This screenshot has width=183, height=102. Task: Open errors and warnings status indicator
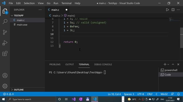coord(8,94)
